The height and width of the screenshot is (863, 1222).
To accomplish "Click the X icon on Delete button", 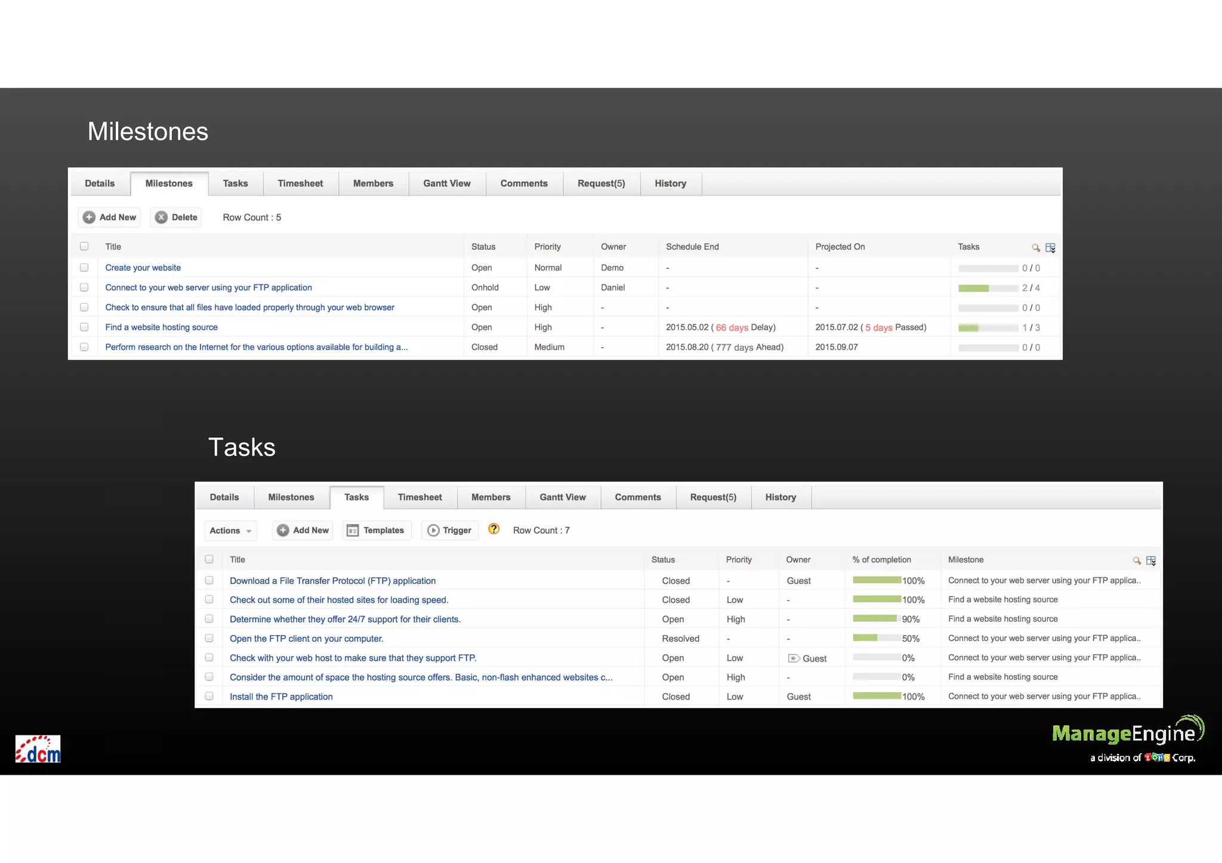I will point(161,217).
